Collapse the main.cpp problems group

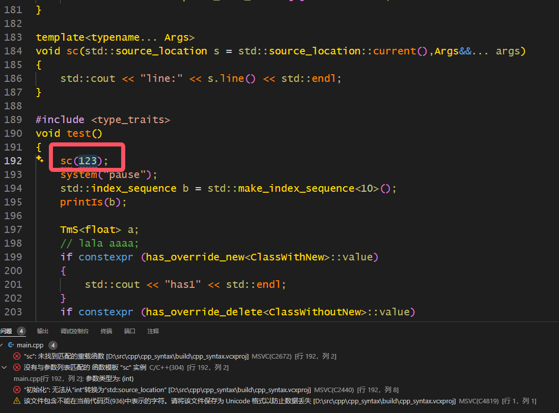(x=3, y=345)
